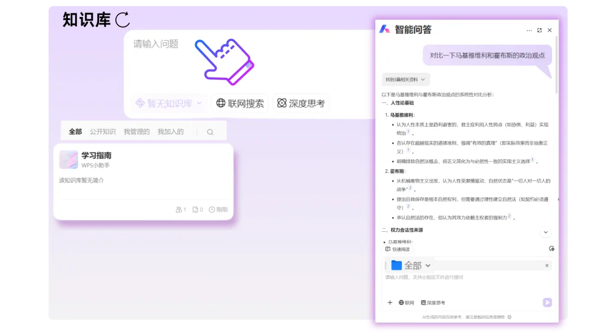Click the search magnifier icon in tabs bar
The image size is (611, 333).
[210, 132]
